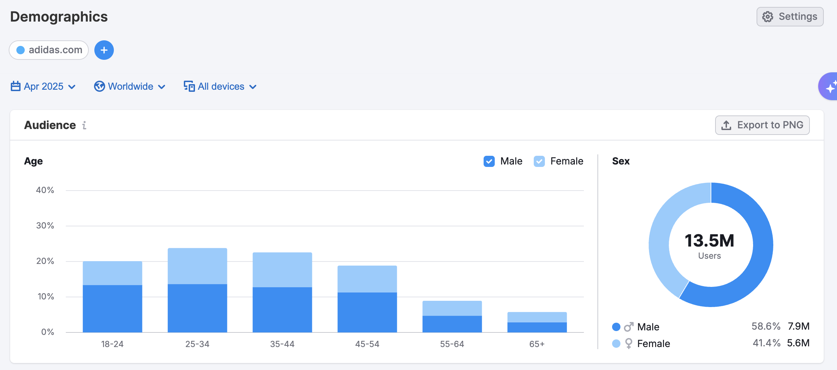837x370 pixels.
Task: Click the plus icon to add competitor
Action: (104, 50)
